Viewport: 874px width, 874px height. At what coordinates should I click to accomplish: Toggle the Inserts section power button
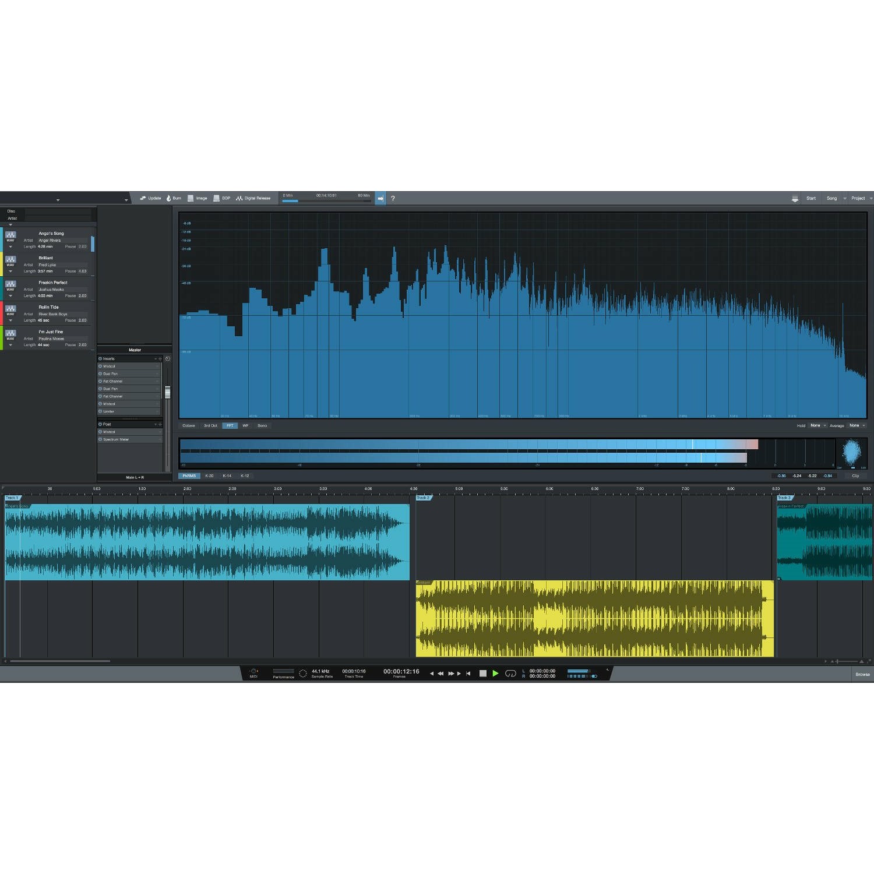point(100,359)
